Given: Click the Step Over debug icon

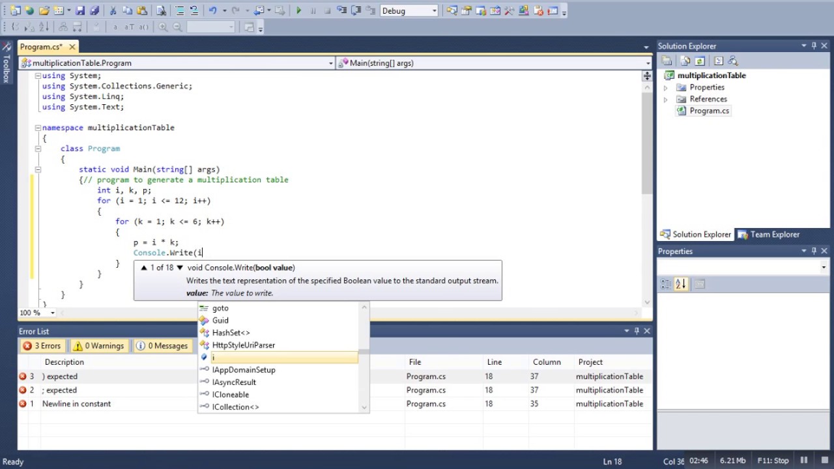Looking at the screenshot, I should (356, 10).
